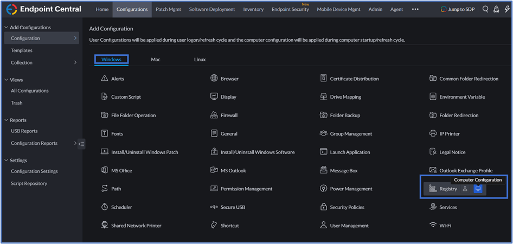Open the Patch Mgmt menu

click(x=168, y=9)
